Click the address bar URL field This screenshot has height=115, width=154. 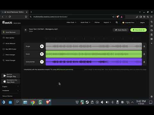point(71,17)
